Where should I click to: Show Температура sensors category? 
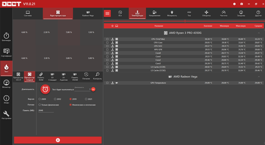[137, 14]
